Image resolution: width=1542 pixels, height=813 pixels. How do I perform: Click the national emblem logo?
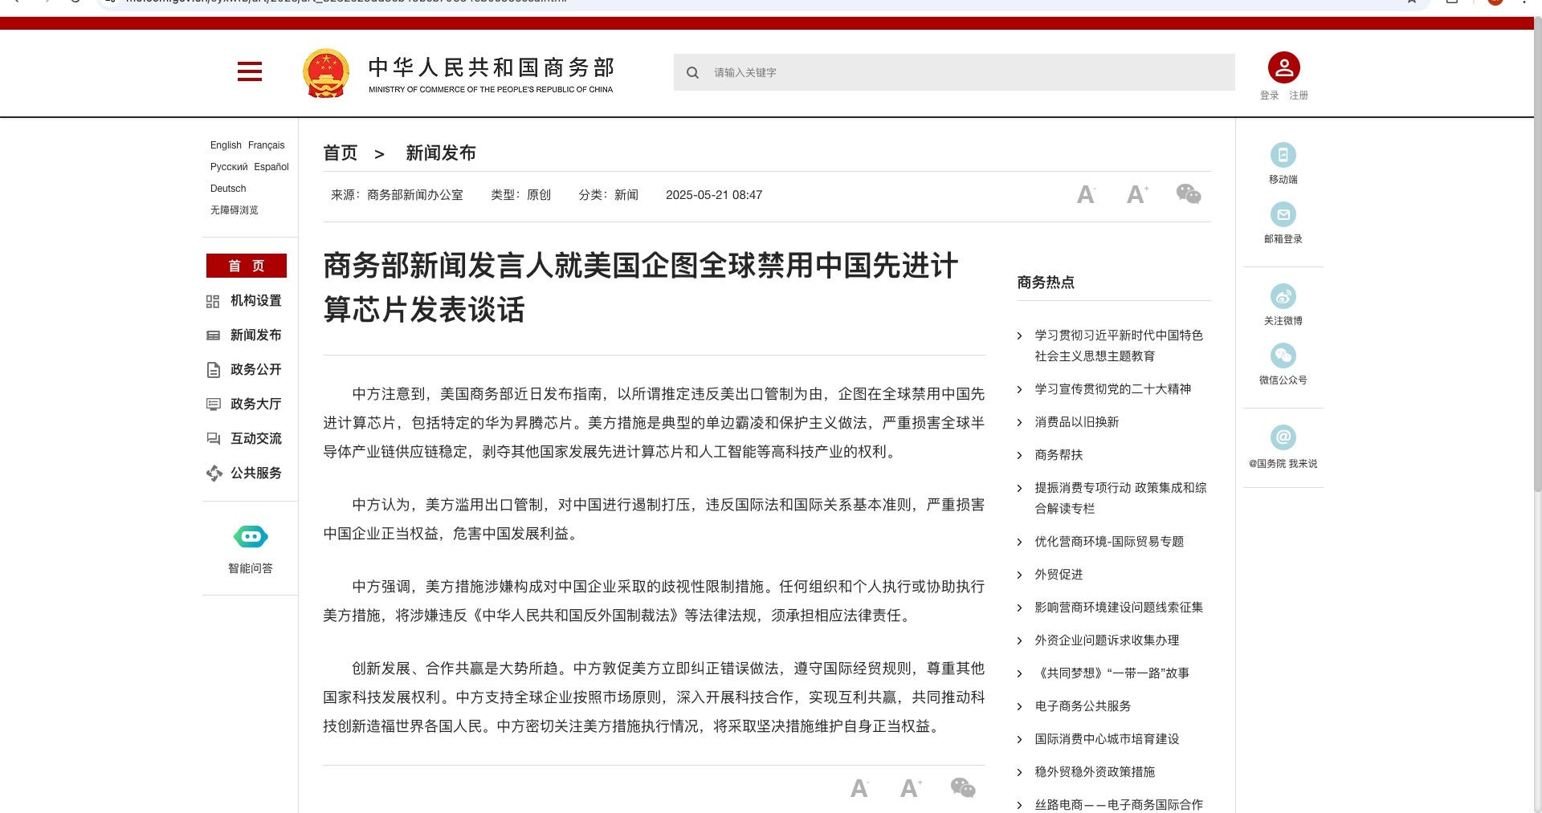click(x=325, y=73)
